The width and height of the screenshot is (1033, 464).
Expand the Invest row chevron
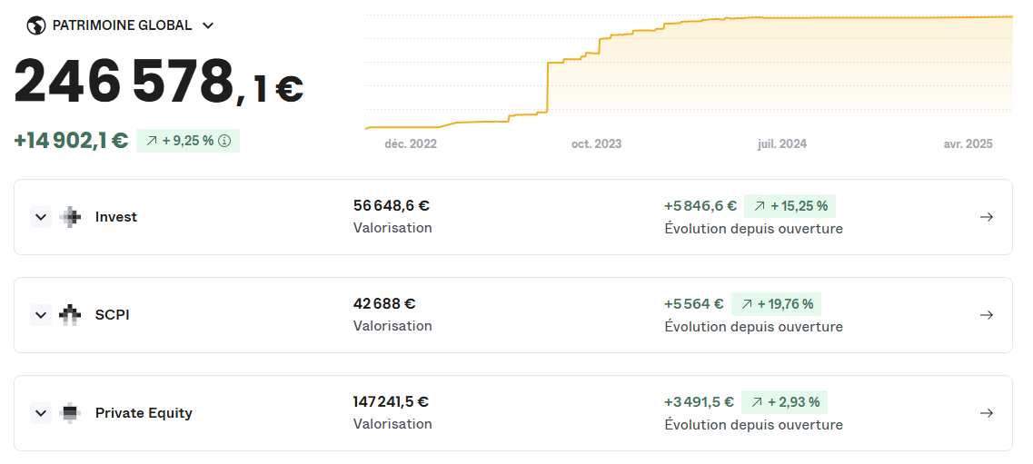(41, 217)
